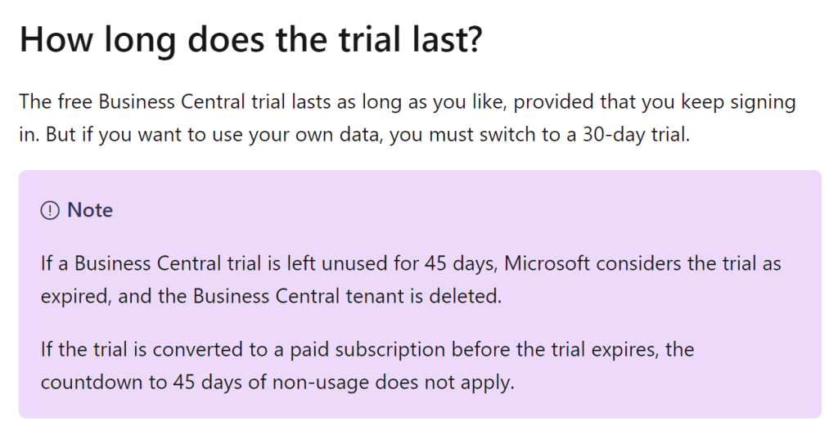Click the "How long does the trial last?" heading
838x439 pixels.
[251, 39]
